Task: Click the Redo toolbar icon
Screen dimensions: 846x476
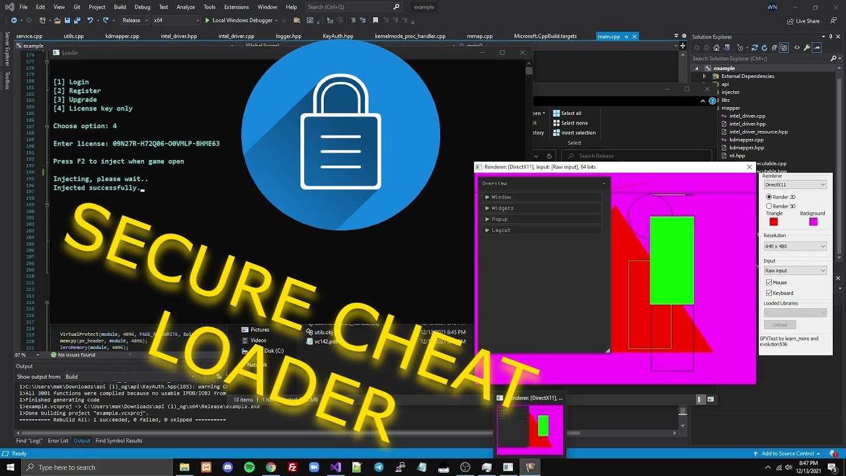Action: point(106,20)
